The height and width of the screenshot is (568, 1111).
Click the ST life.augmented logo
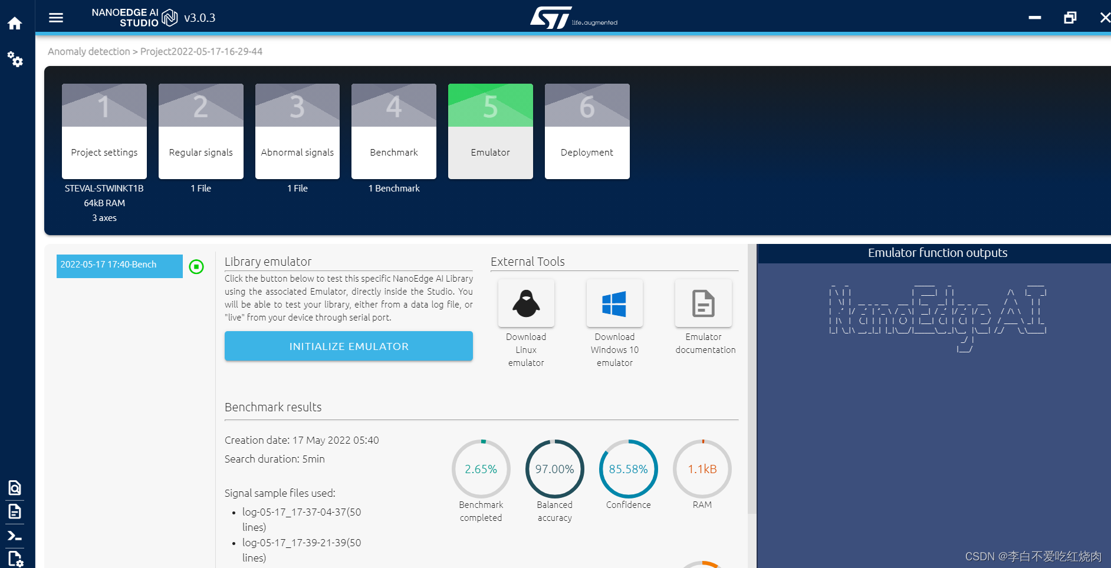pyautogui.click(x=574, y=18)
